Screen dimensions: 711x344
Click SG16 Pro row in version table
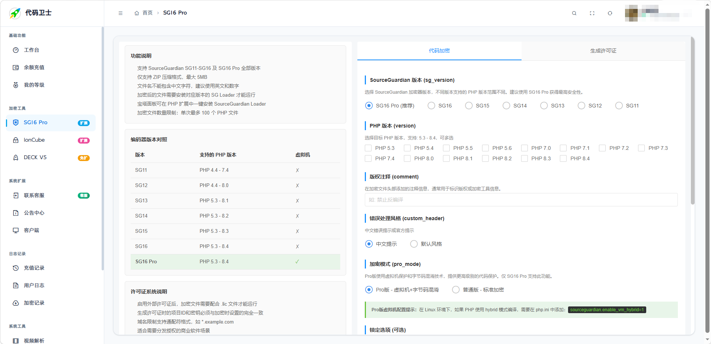point(235,262)
